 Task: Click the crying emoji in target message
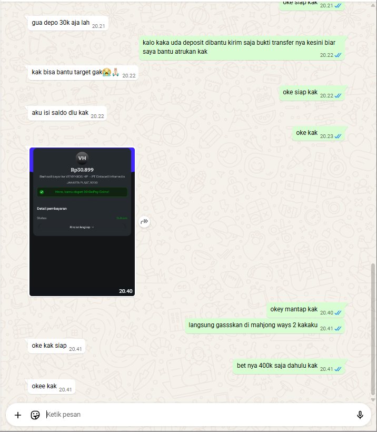tap(106, 72)
